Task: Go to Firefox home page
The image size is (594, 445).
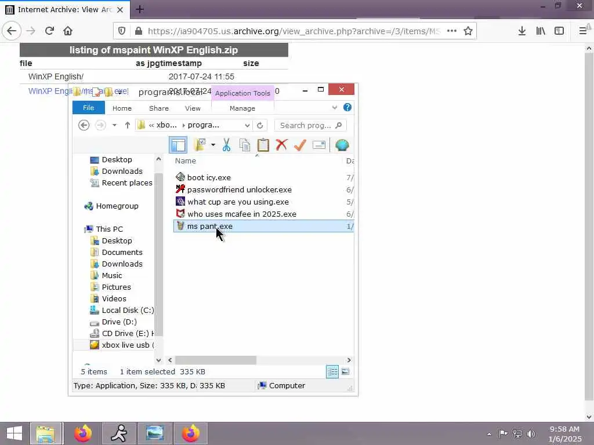Action: pyautogui.click(x=68, y=31)
